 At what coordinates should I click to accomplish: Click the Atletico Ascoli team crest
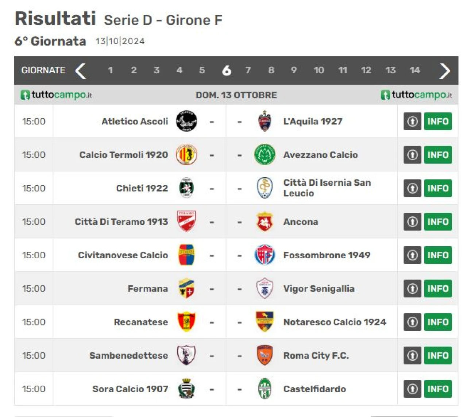(x=186, y=121)
